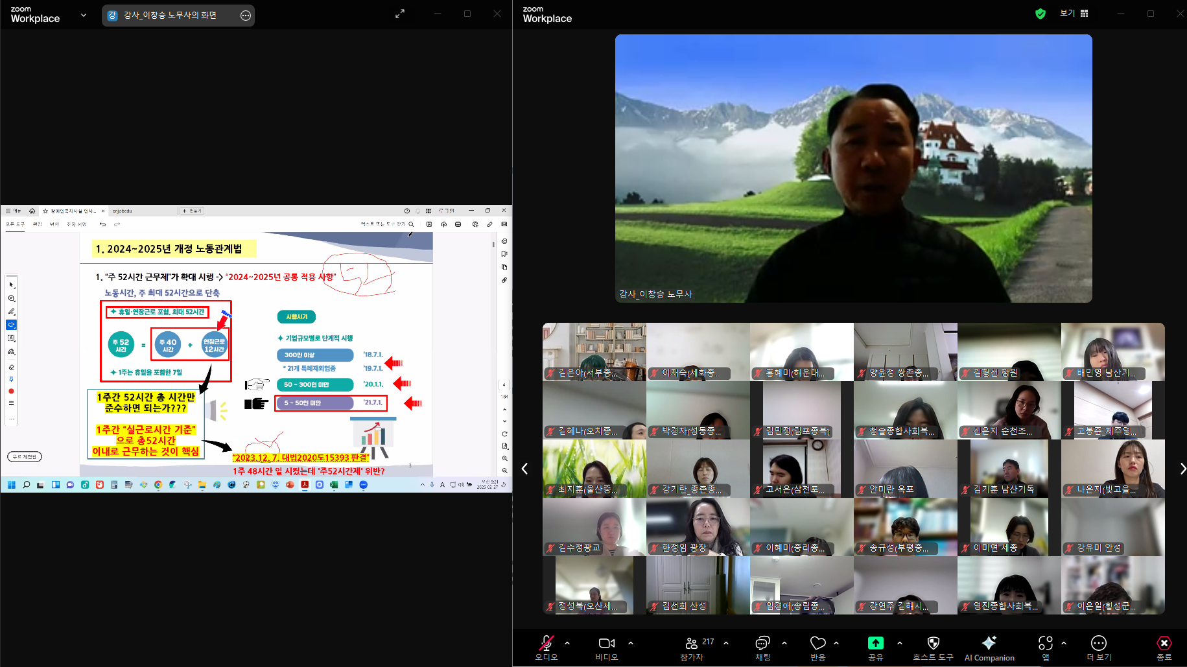Select the text box tool
The height and width of the screenshot is (667, 1187).
click(11, 338)
